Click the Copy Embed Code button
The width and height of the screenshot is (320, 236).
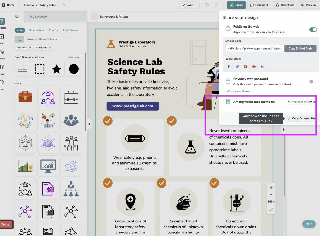[300, 48]
